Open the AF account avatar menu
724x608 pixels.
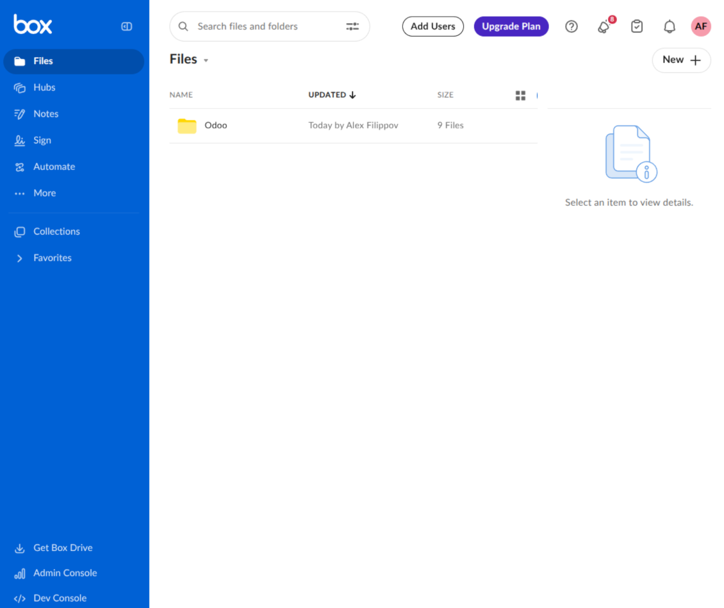[x=700, y=26]
